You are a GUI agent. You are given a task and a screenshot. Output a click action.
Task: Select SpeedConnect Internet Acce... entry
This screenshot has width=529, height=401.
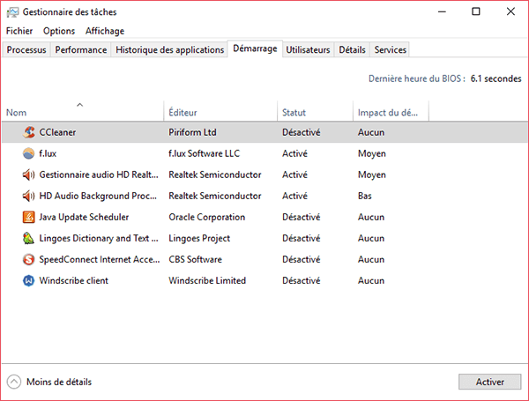pyautogui.click(x=100, y=259)
